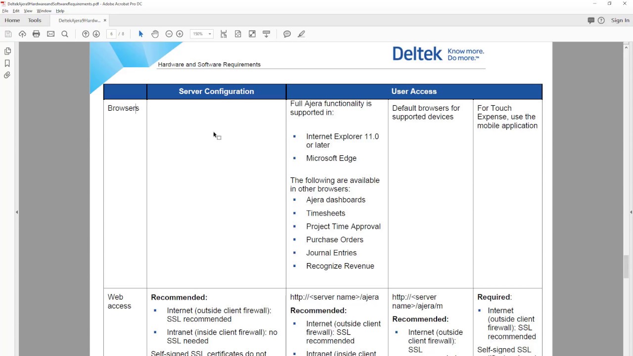Expand the right tools pane arrow
This screenshot has width=633, height=356.
pyautogui.click(x=631, y=212)
